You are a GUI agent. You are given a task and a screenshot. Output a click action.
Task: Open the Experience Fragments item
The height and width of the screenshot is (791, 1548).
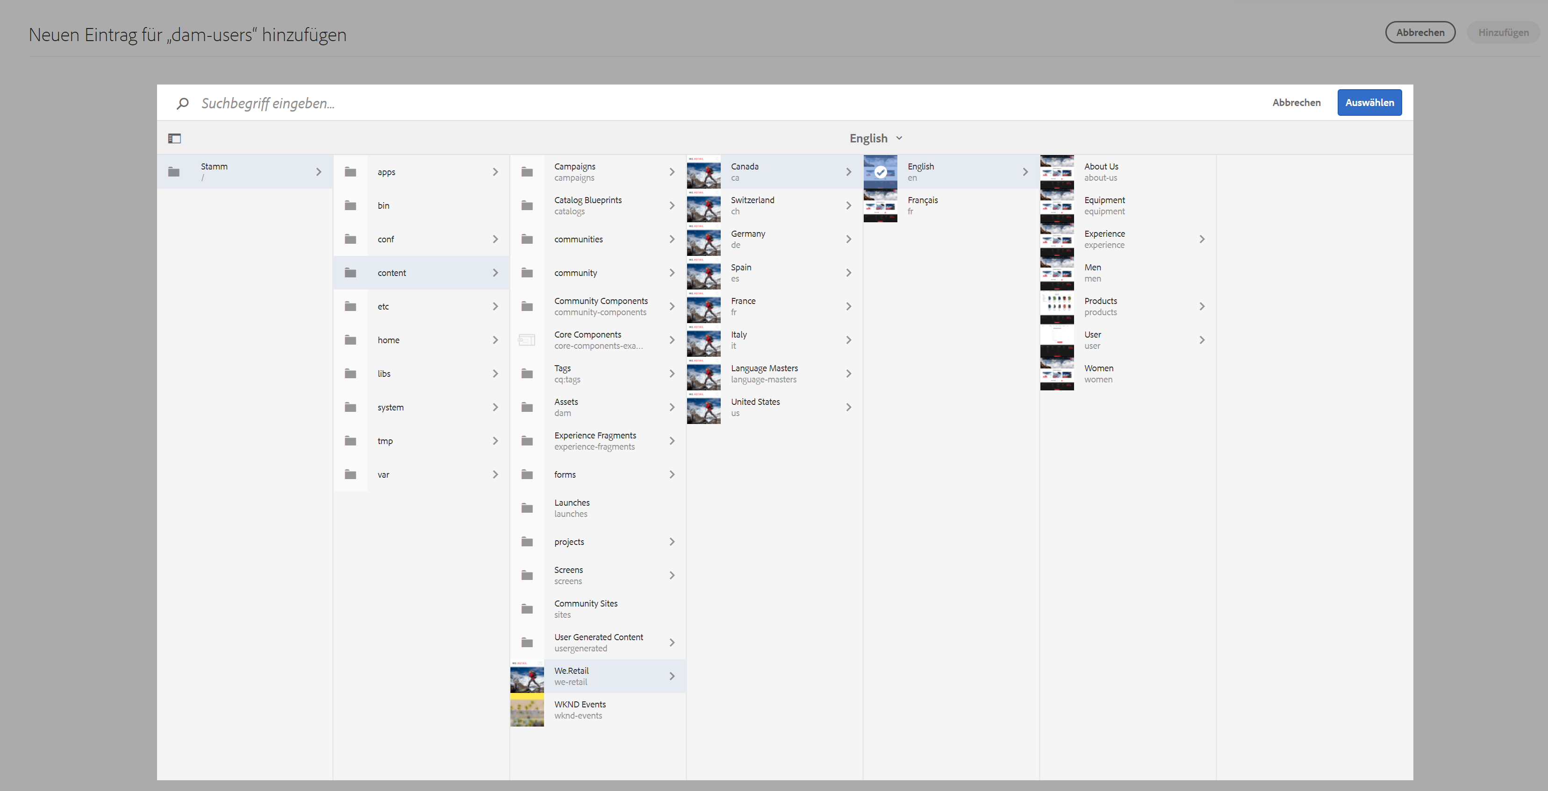pos(595,441)
